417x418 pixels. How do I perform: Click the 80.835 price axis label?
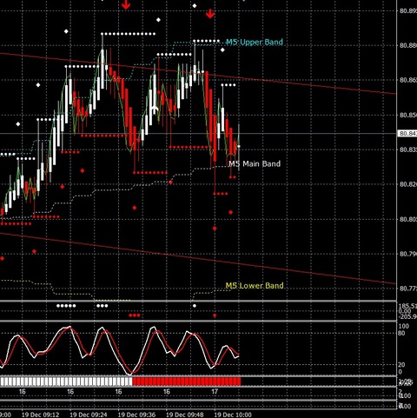click(408, 149)
